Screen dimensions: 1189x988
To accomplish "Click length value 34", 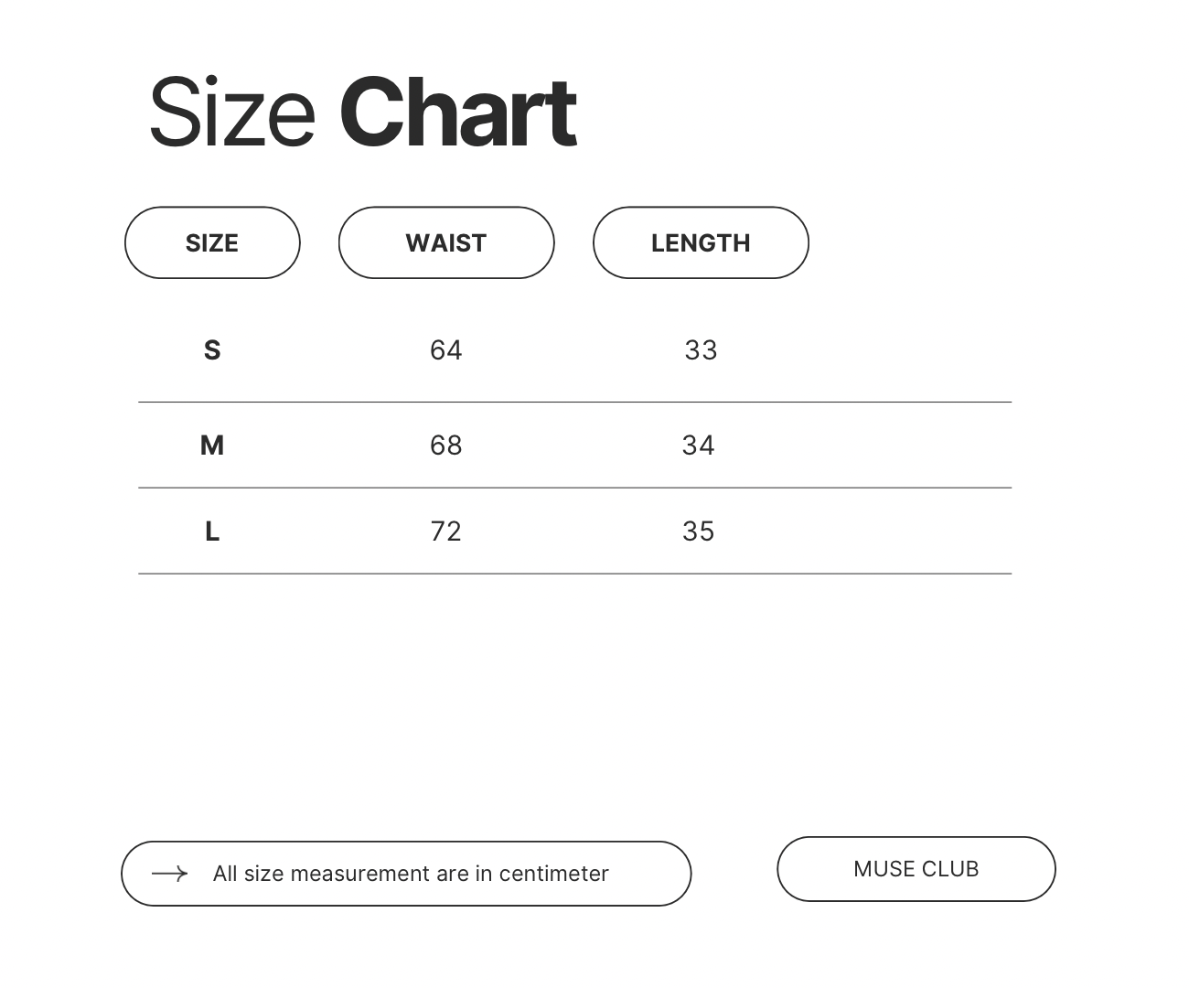I will click(698, 446).
